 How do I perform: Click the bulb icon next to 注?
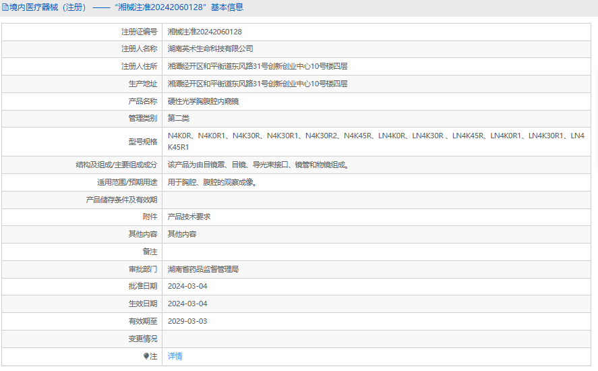[146, 356]
